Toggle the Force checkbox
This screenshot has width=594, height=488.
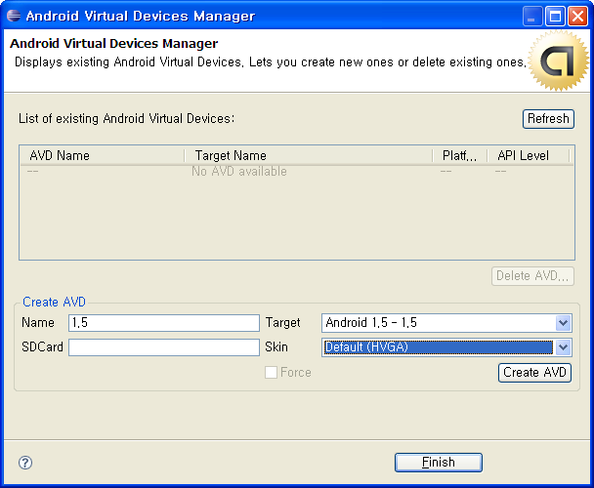[x=271, y=372]
